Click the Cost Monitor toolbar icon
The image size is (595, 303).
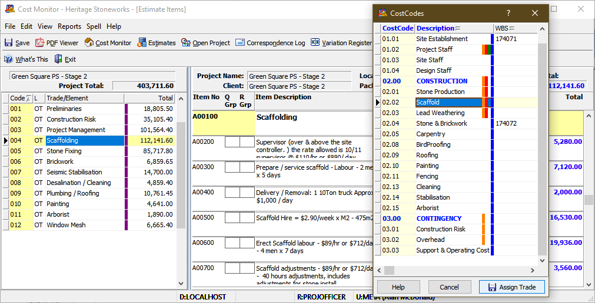pyautogui.click(x=89, y=42)
